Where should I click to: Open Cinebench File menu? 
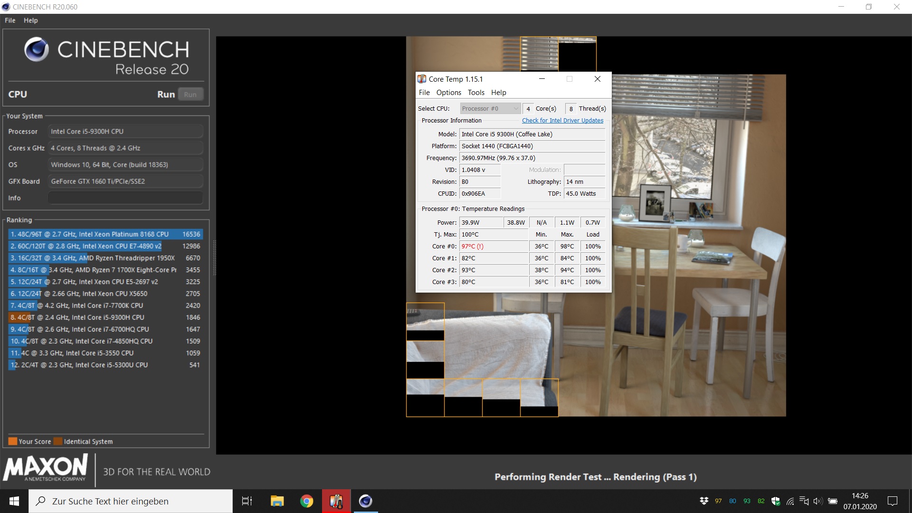coord(10,20)
